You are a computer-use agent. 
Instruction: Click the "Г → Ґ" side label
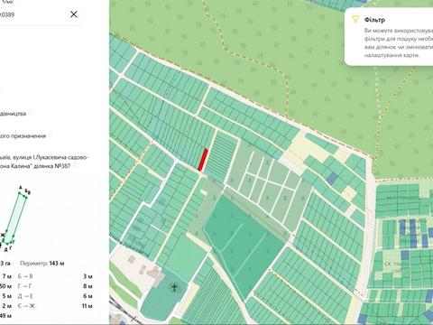pyautogui.click(x=25, y=286)
